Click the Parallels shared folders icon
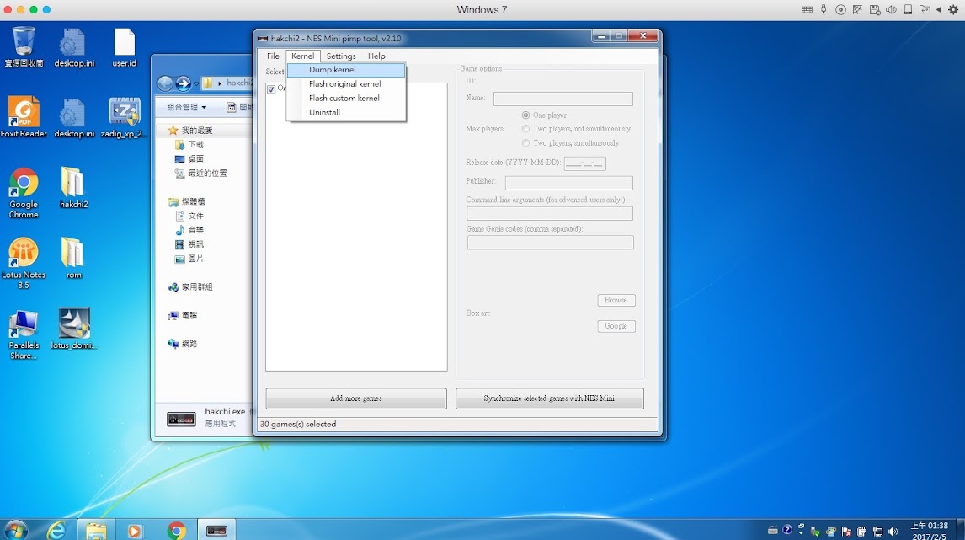 point(925,10)
